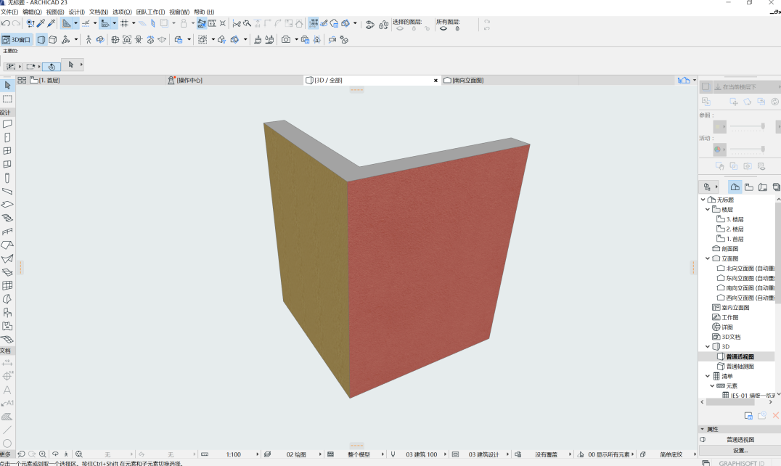This screenshot has width=781, height=466.
Task: Click the scissors trim icon
Action: [x=237, y=23]
